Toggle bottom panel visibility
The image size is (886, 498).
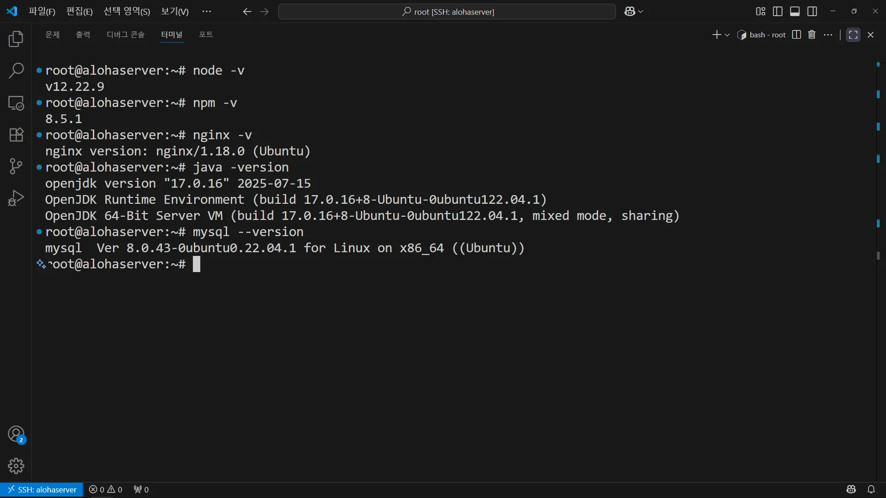795,12
